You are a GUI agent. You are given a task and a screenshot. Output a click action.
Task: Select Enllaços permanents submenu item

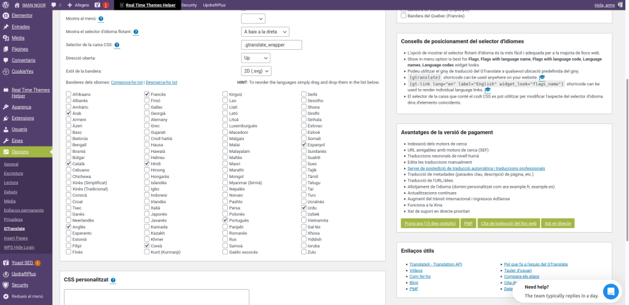point(23,210)
